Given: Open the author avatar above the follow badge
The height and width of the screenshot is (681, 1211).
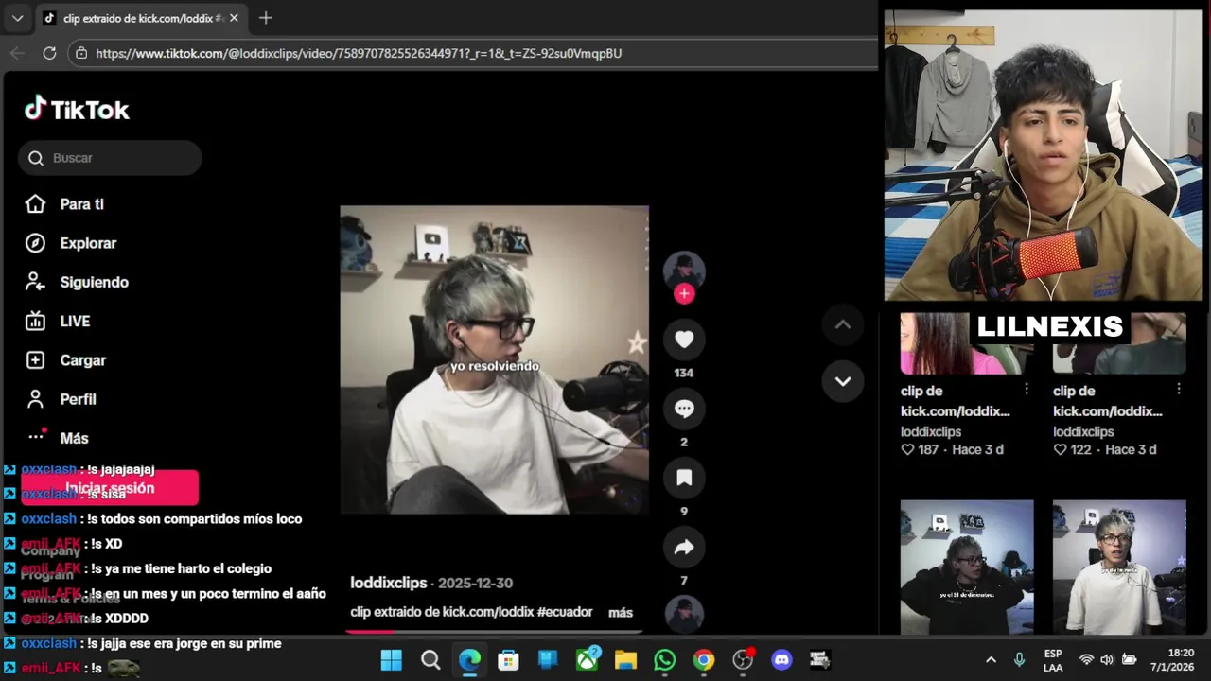Looking at the screenshot, I should click(684, 271).
